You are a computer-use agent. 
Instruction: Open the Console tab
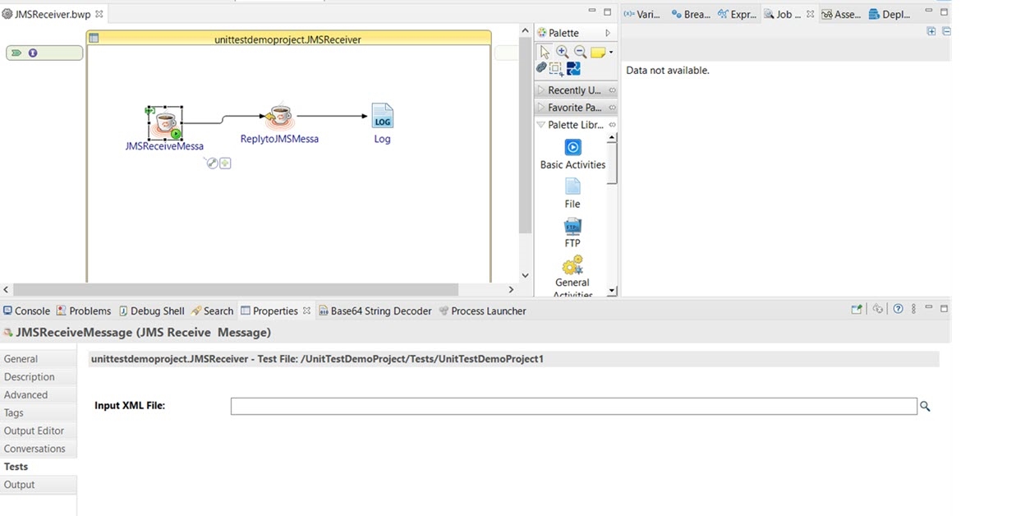pos(26,311)
